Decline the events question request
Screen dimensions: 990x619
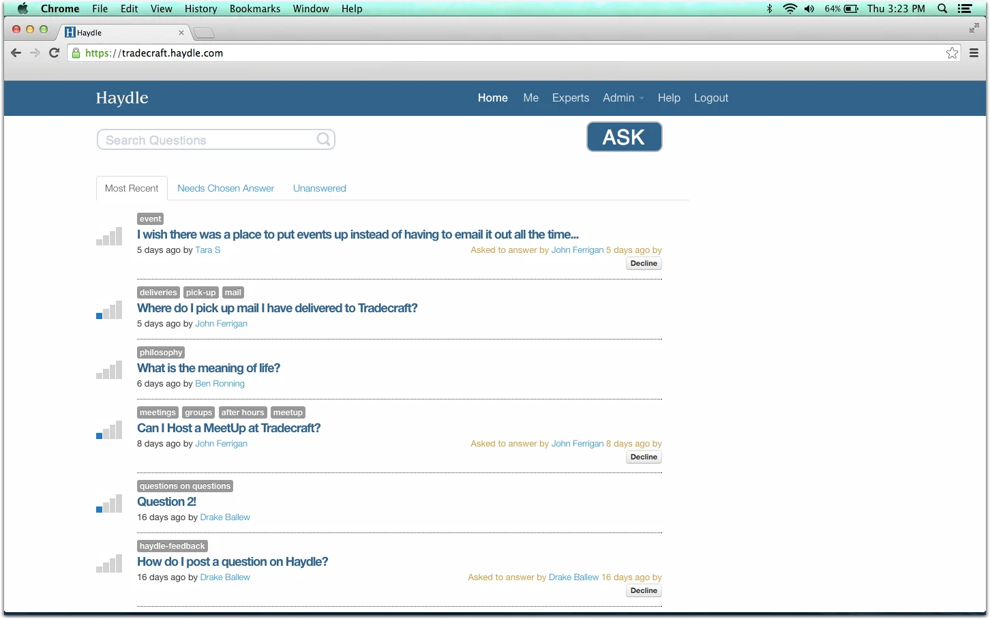[x=644, y=263]
